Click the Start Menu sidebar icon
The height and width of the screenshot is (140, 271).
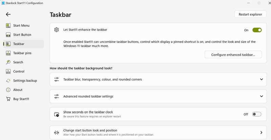coord(8,25)
